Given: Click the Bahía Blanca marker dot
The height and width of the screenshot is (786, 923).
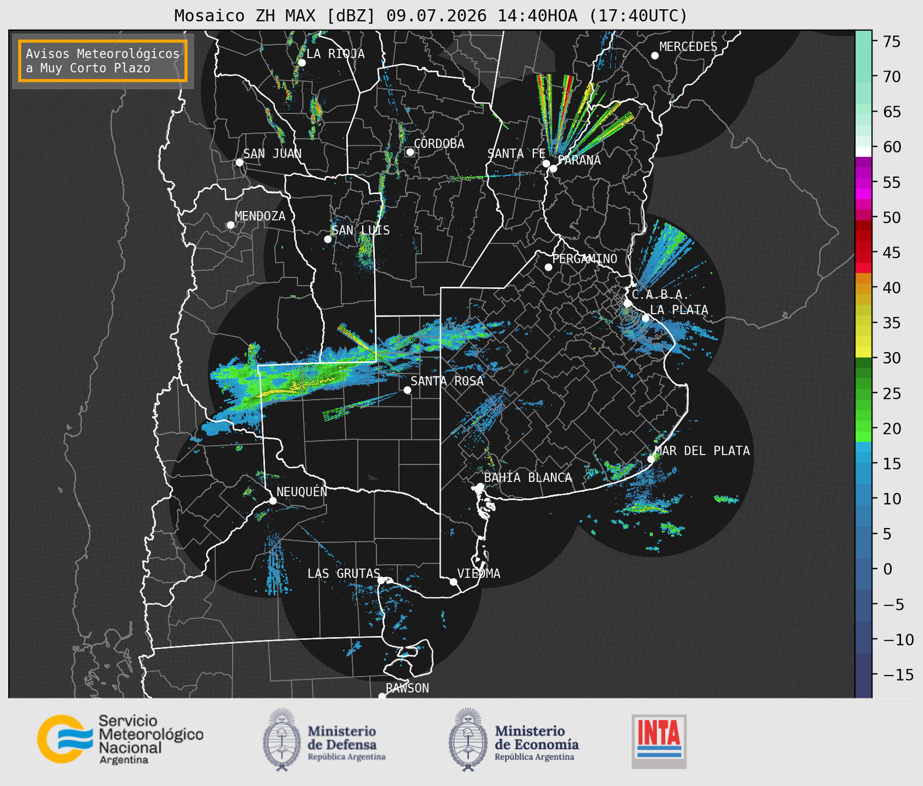Looking at the screenshot, I should coord(480,486).
